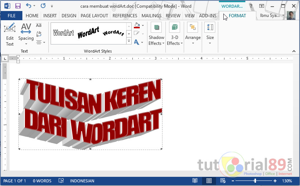Image resolution: width=300 pixels, height=186 pixels.
Task: Click the Word application icon
Action: click(7, 6)
